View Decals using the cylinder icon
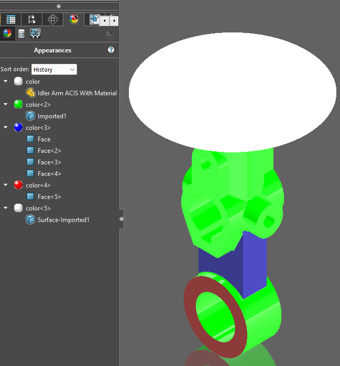The width and height of the screenshot is (340, 366). click(x=21, y=34)
